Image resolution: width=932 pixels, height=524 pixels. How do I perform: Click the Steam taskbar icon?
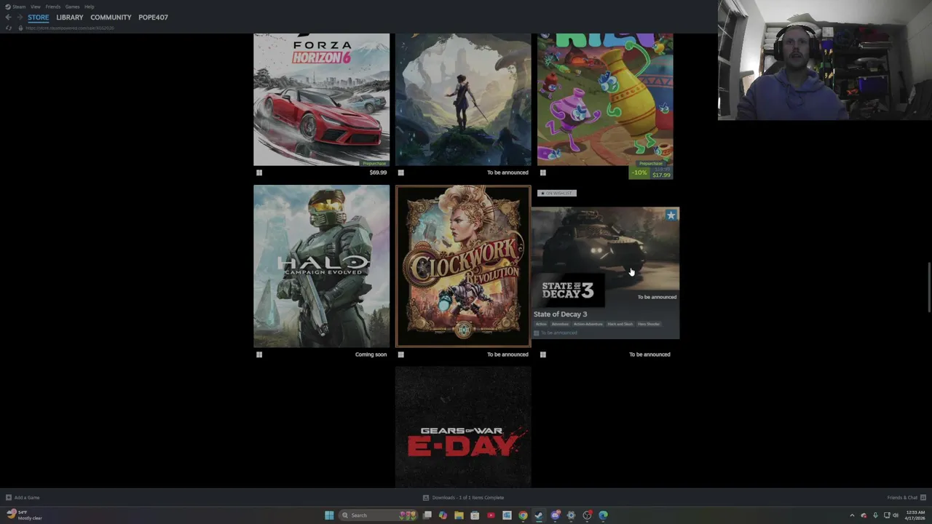click(x=539, y=515)
